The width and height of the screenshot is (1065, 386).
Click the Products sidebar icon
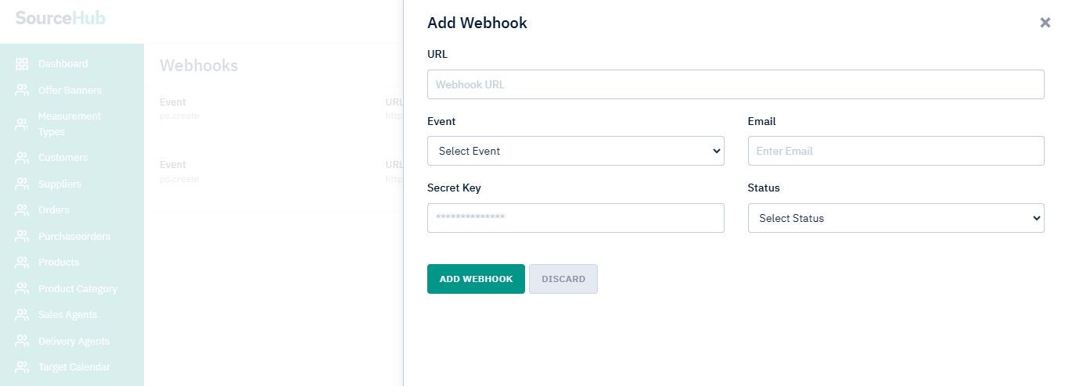(22, 263)
